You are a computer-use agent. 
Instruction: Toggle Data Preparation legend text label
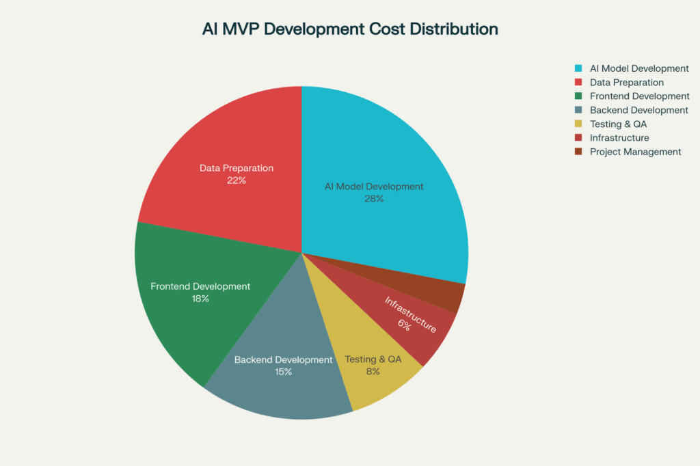pos(627,83)
